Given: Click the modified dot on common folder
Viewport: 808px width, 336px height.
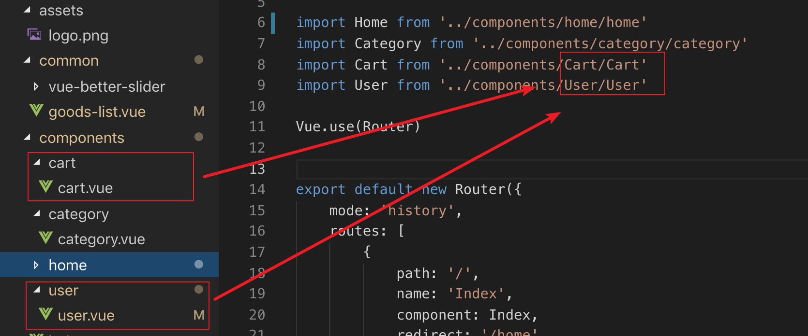Looking at the screenshot, I should (x=198, y=60).
